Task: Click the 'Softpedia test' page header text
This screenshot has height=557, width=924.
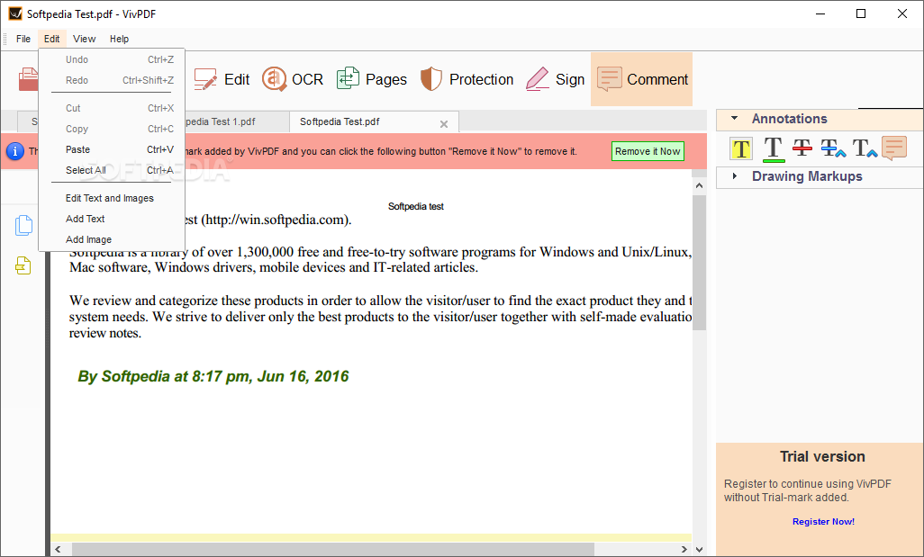Action: (x=416, y=206)
